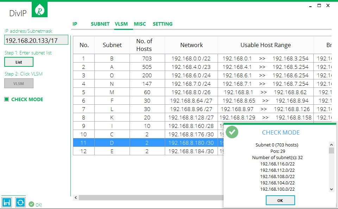Image resolution: width=338 pixels, height=209 pixels.
Task: Click popup scrollbar up arrow
Action: coord(332,144)
